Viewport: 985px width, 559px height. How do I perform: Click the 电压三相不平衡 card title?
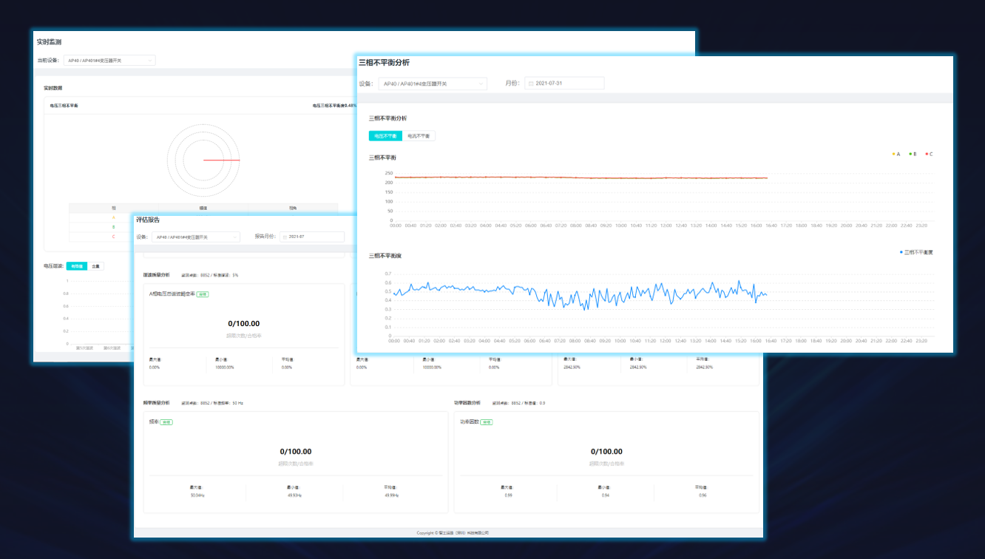point(64,106)
